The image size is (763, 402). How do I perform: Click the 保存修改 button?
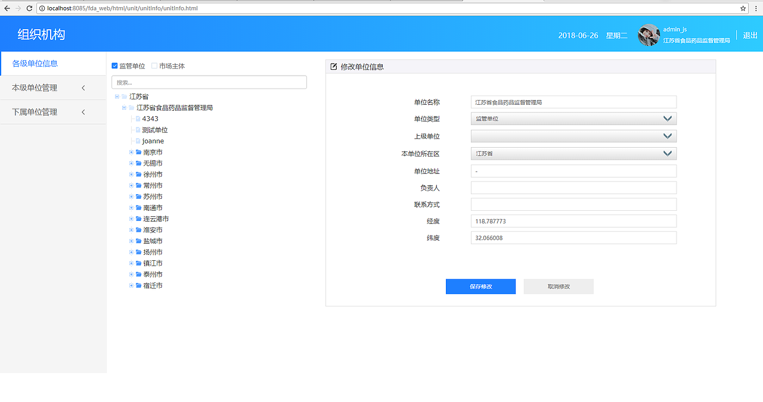480,286
